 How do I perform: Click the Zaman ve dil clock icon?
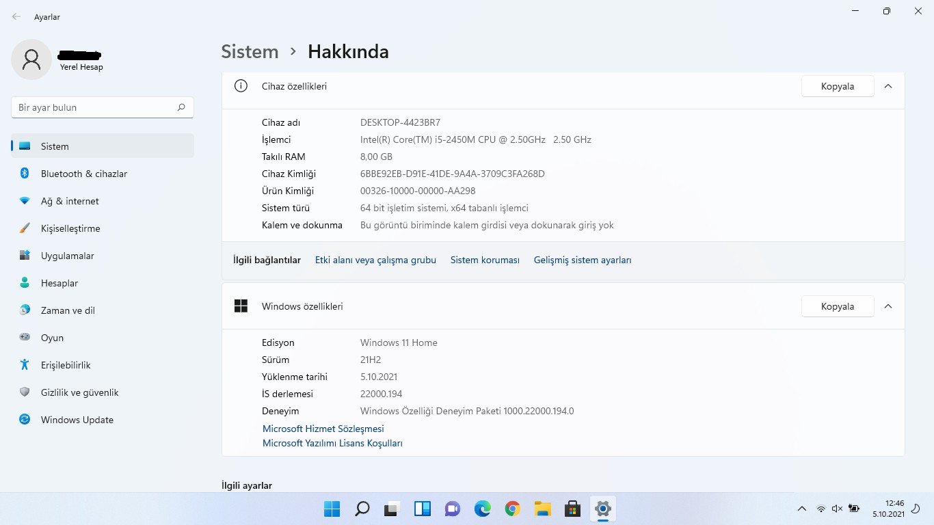(25, 310)
